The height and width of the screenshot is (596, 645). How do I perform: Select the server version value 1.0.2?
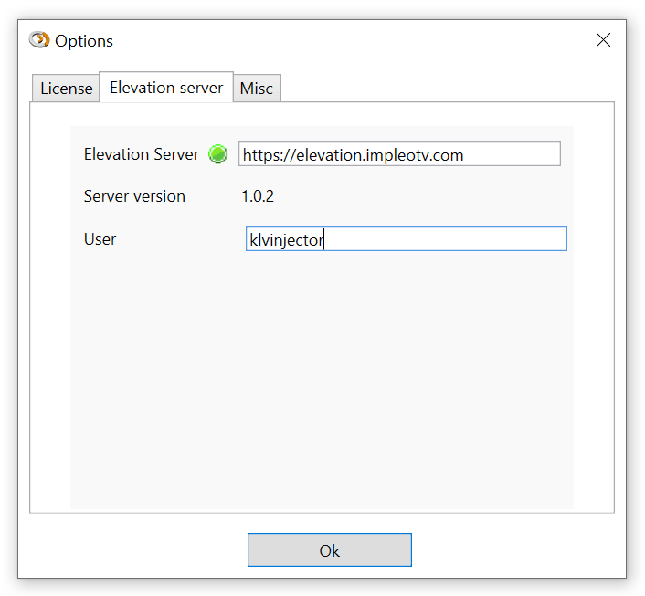[258, 196]
